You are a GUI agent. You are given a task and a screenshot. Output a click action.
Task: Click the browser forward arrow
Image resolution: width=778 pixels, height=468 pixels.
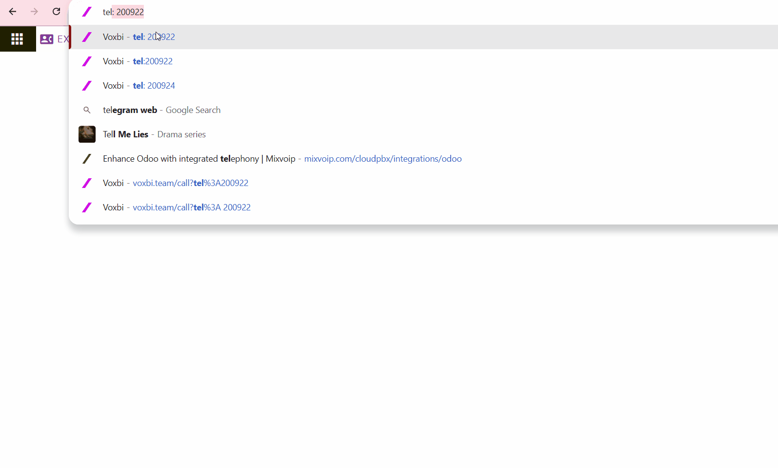[x=34, y=12]
